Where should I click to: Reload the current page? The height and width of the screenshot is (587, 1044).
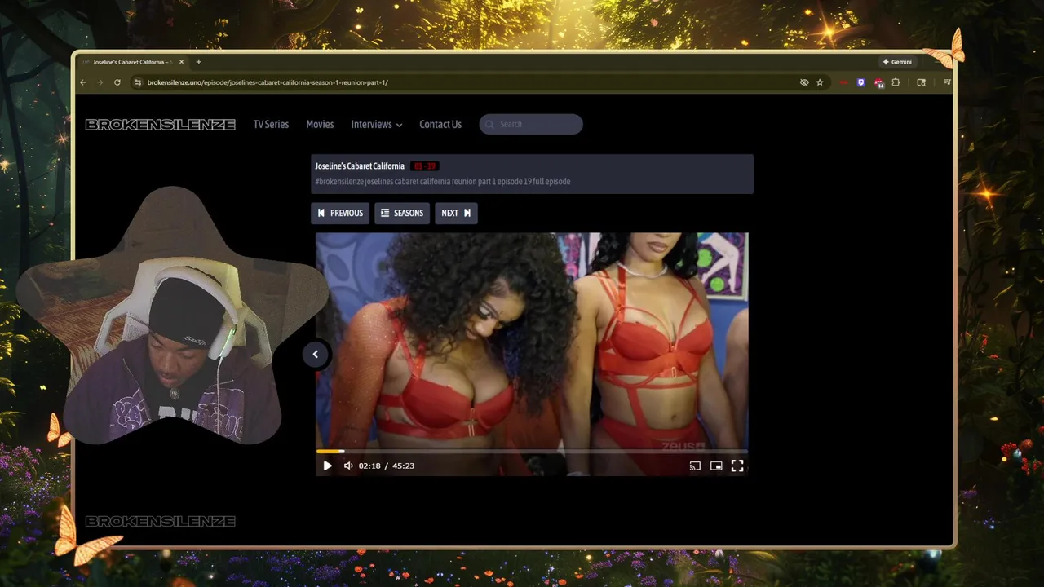tap(117, 82)
